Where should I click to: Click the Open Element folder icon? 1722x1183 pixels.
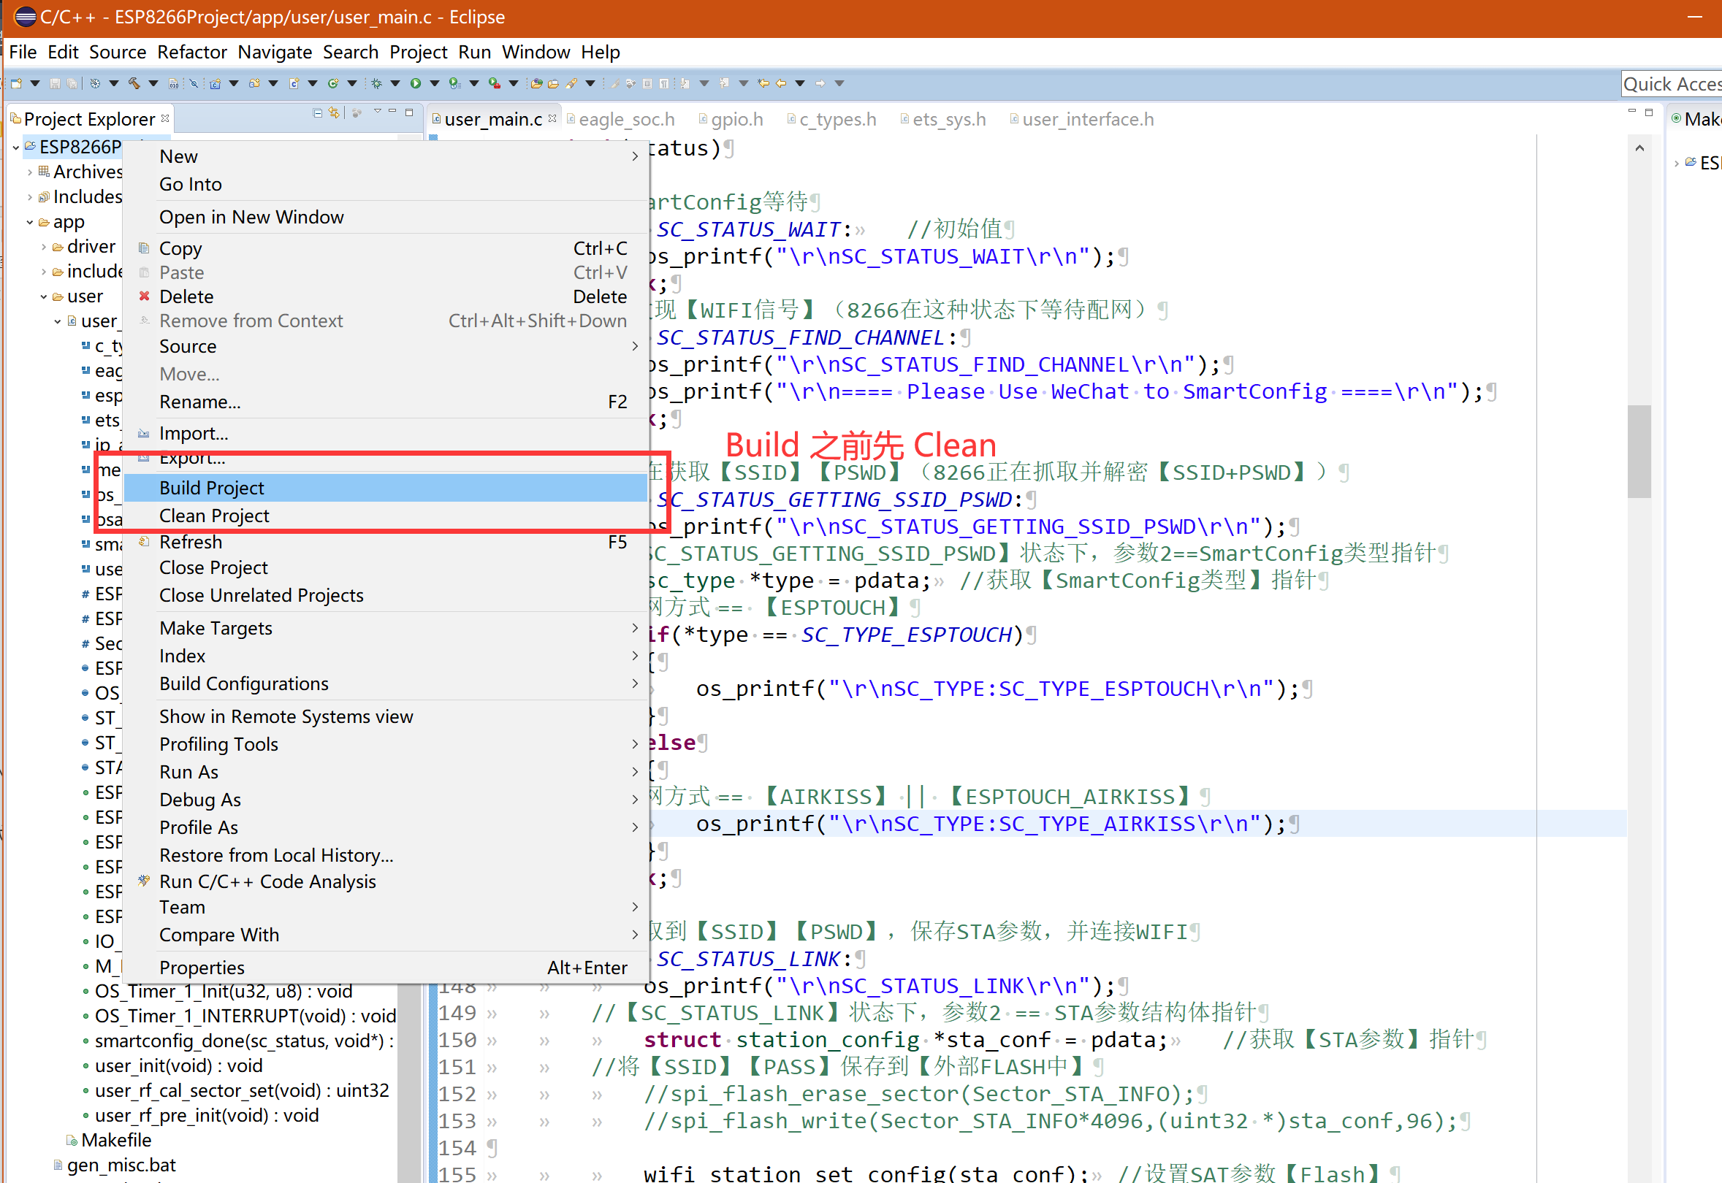(x=536, y=83)
